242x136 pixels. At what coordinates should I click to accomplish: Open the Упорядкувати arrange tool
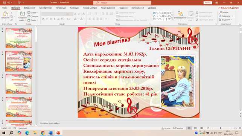(180, 15)
